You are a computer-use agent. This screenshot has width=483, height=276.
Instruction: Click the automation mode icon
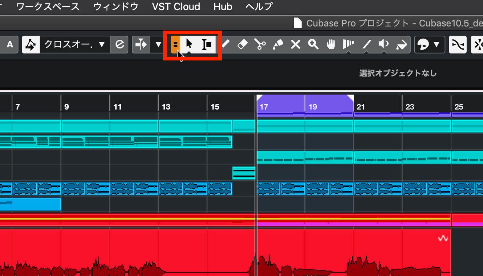coord(31,44)
